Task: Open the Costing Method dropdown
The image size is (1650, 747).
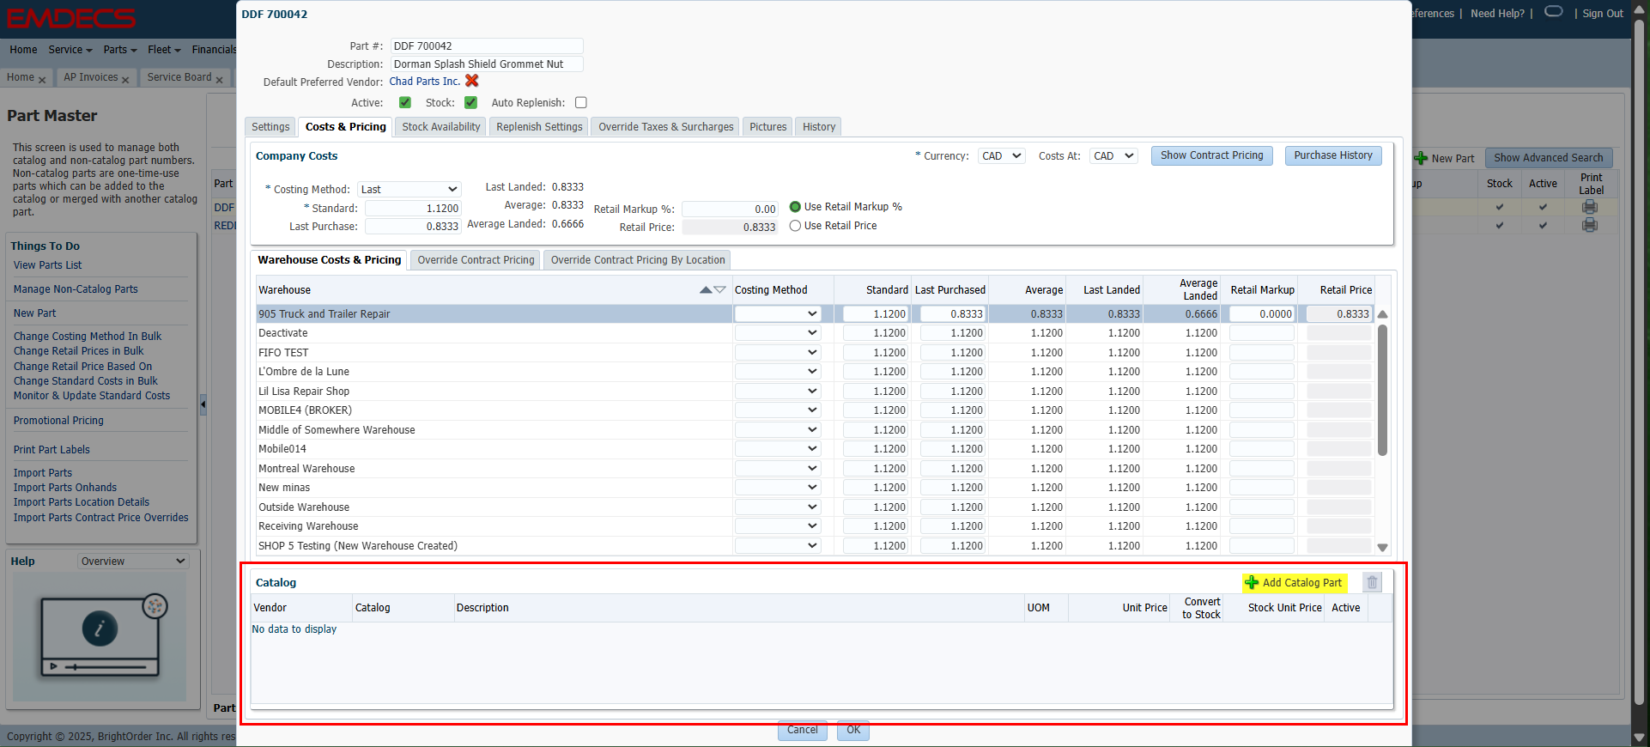Action: coord(409,190)
